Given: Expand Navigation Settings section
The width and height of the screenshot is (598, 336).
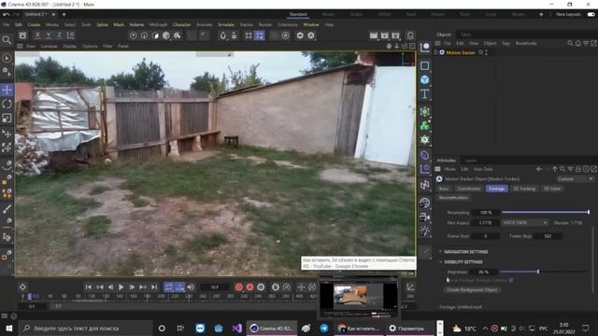Looking at the screenshot, I should point(465,252).
